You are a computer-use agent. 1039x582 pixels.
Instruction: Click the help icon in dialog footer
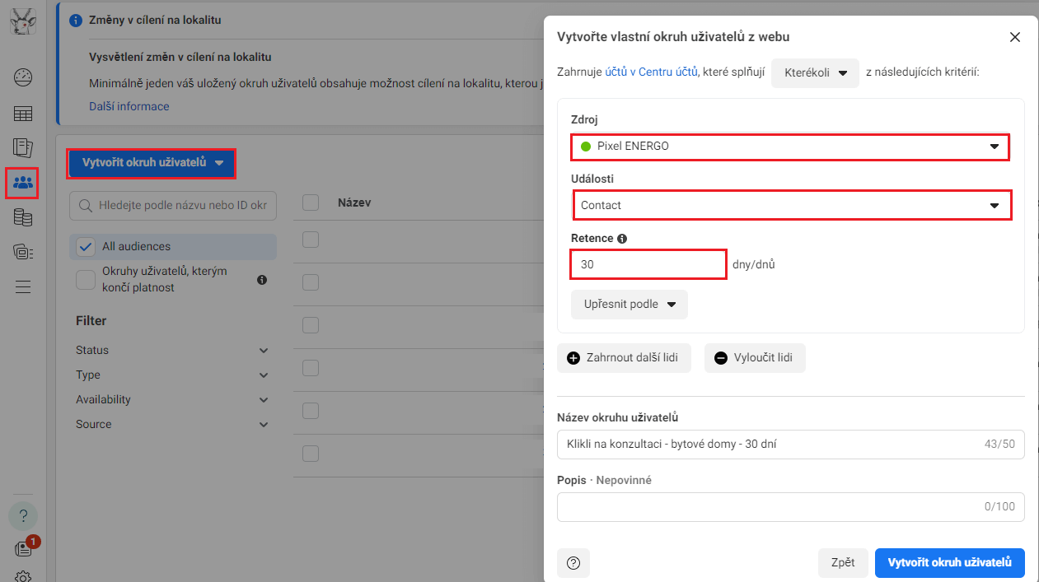pos(573,563)
